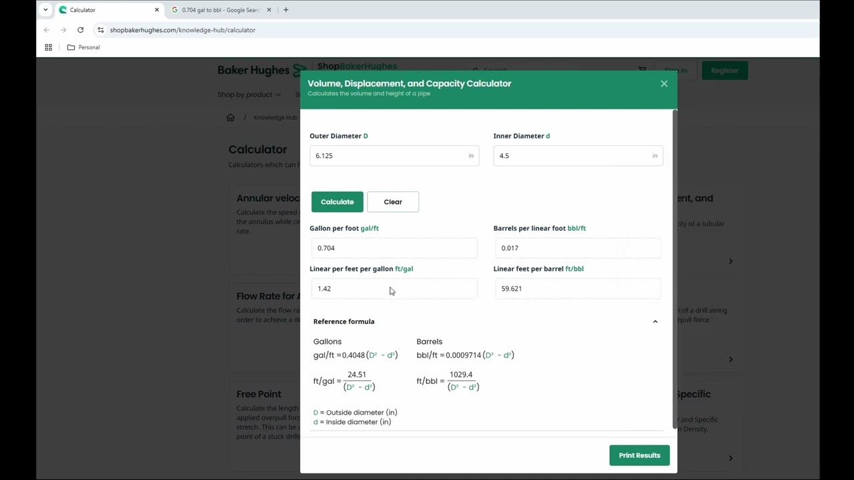Switch to the '0.704 gal to bbl' Google Search tab
The height and width of the screenshot is (480, 854).
(x=222, y=10)
